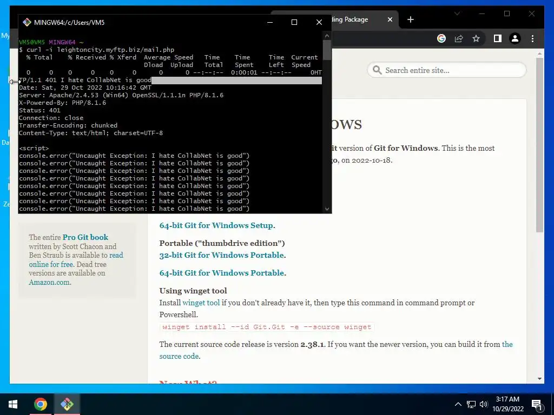Open a new Chrome tab with plus
The height and width of the screenshot is (415, 554).
(x=410, y=20)
